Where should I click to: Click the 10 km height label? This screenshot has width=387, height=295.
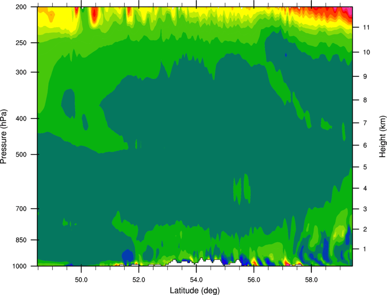point(367,52)
